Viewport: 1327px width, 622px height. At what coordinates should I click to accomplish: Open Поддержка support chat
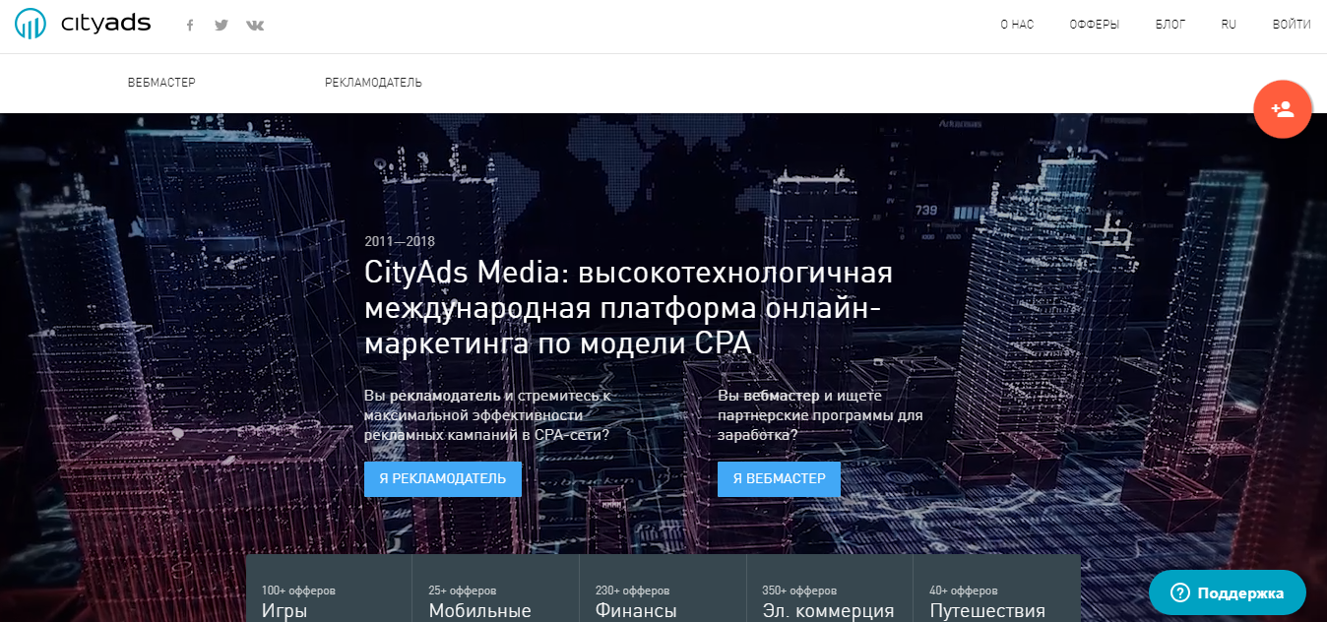1227,592
